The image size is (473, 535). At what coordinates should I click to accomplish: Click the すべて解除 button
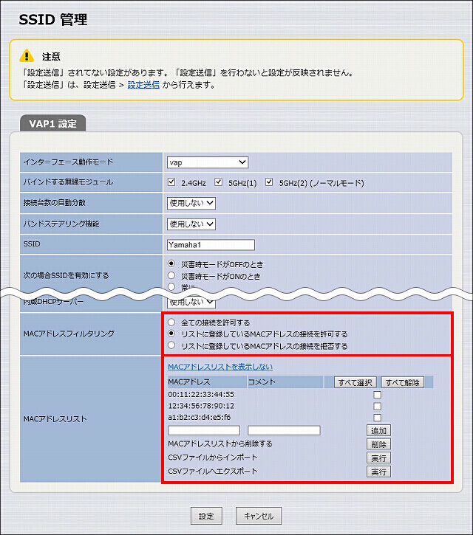click(402, 382)
